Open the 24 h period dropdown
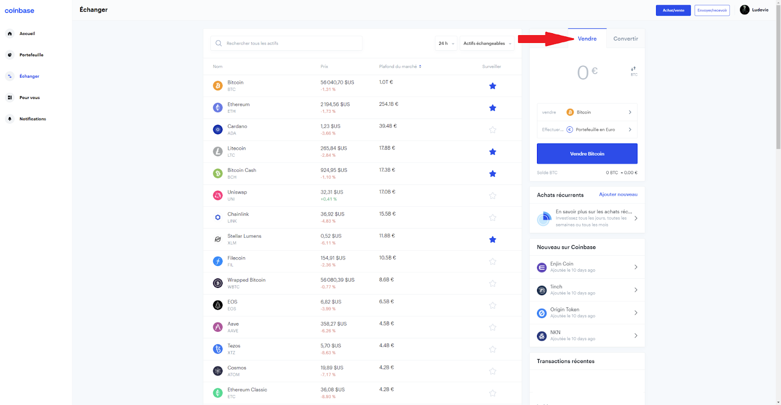 (446, 43)
